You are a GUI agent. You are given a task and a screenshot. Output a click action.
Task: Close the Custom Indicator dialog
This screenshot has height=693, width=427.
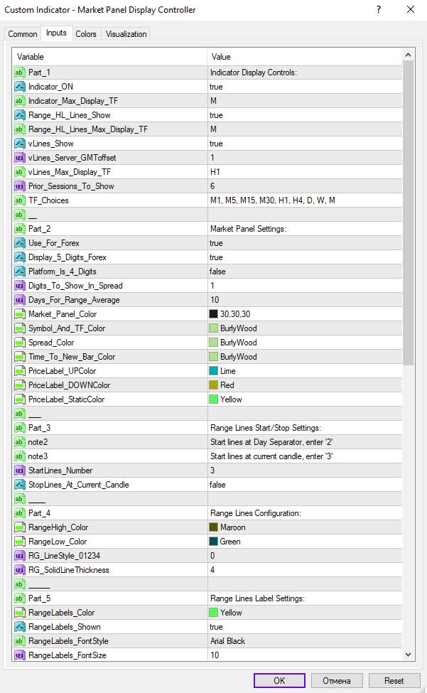point(411,9)
